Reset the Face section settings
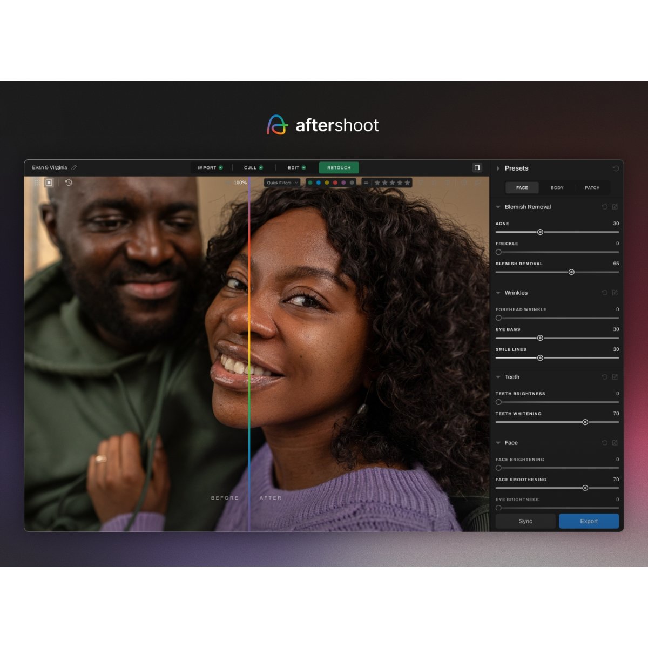Screen dimensions: 648x648 point(605,443)
